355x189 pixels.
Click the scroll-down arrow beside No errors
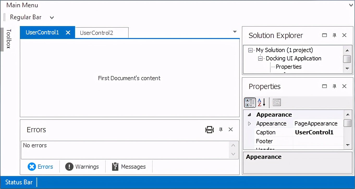coord(233,154)
